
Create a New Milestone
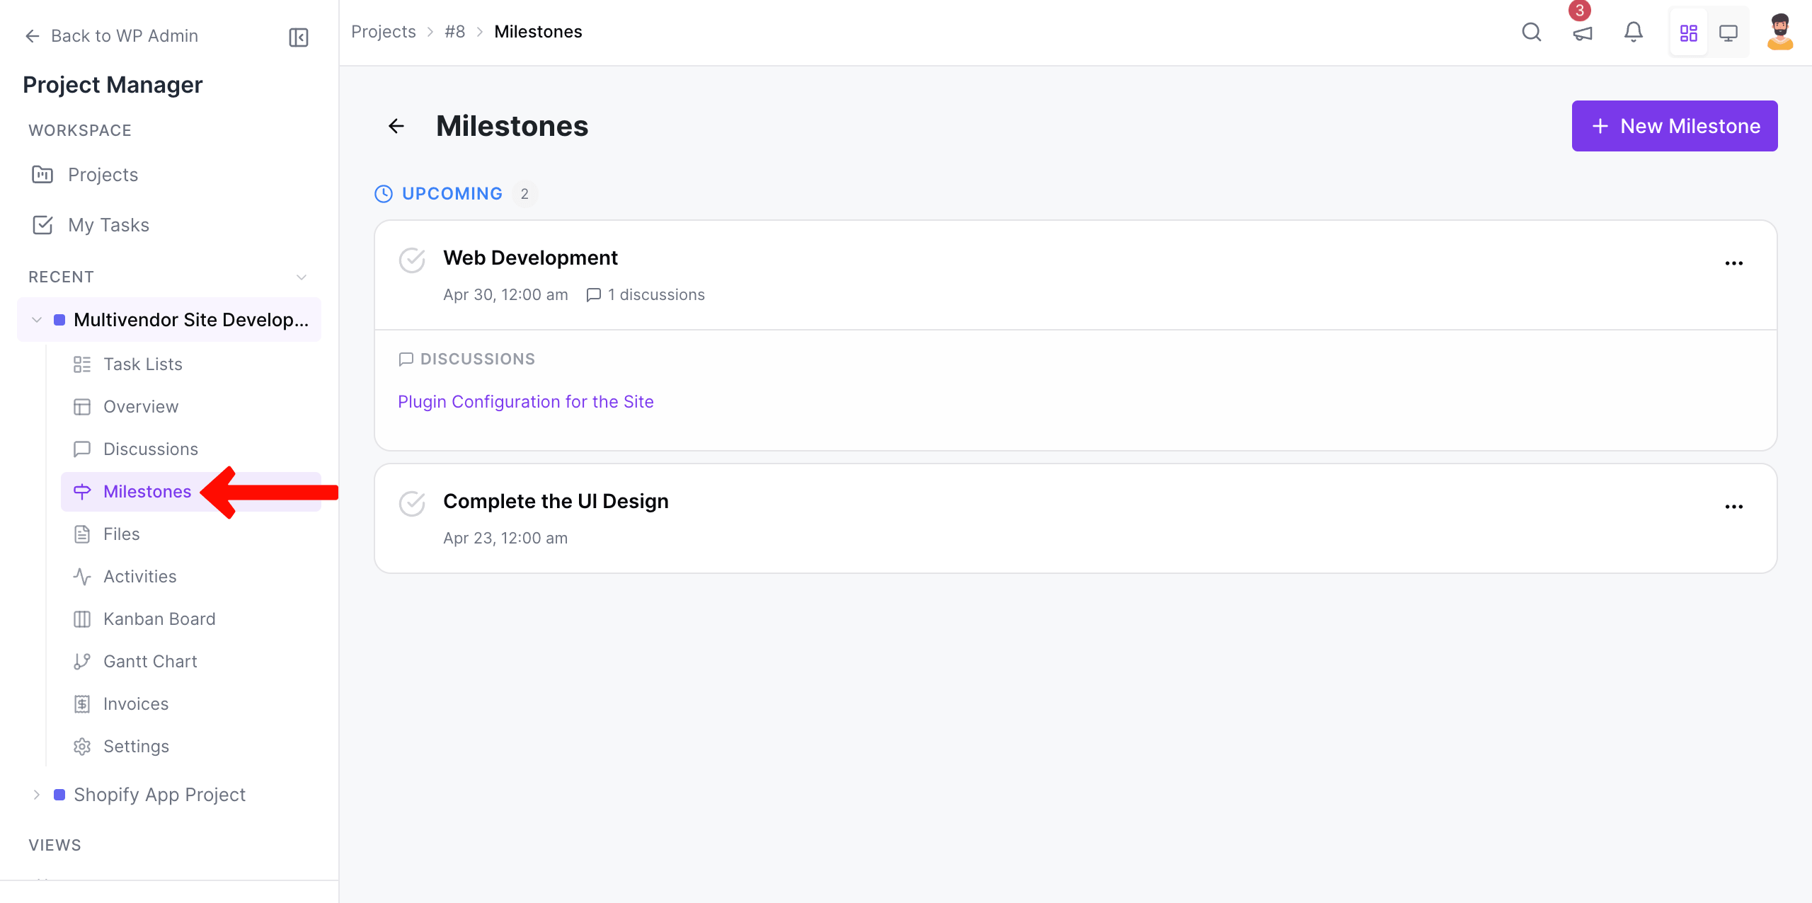point(1674,125)
